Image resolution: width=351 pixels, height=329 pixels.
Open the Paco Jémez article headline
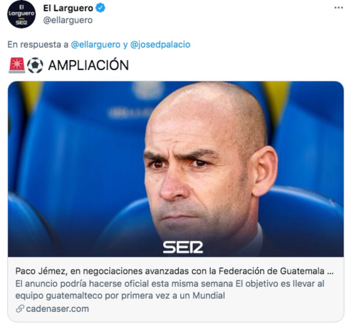coord(174,271)
